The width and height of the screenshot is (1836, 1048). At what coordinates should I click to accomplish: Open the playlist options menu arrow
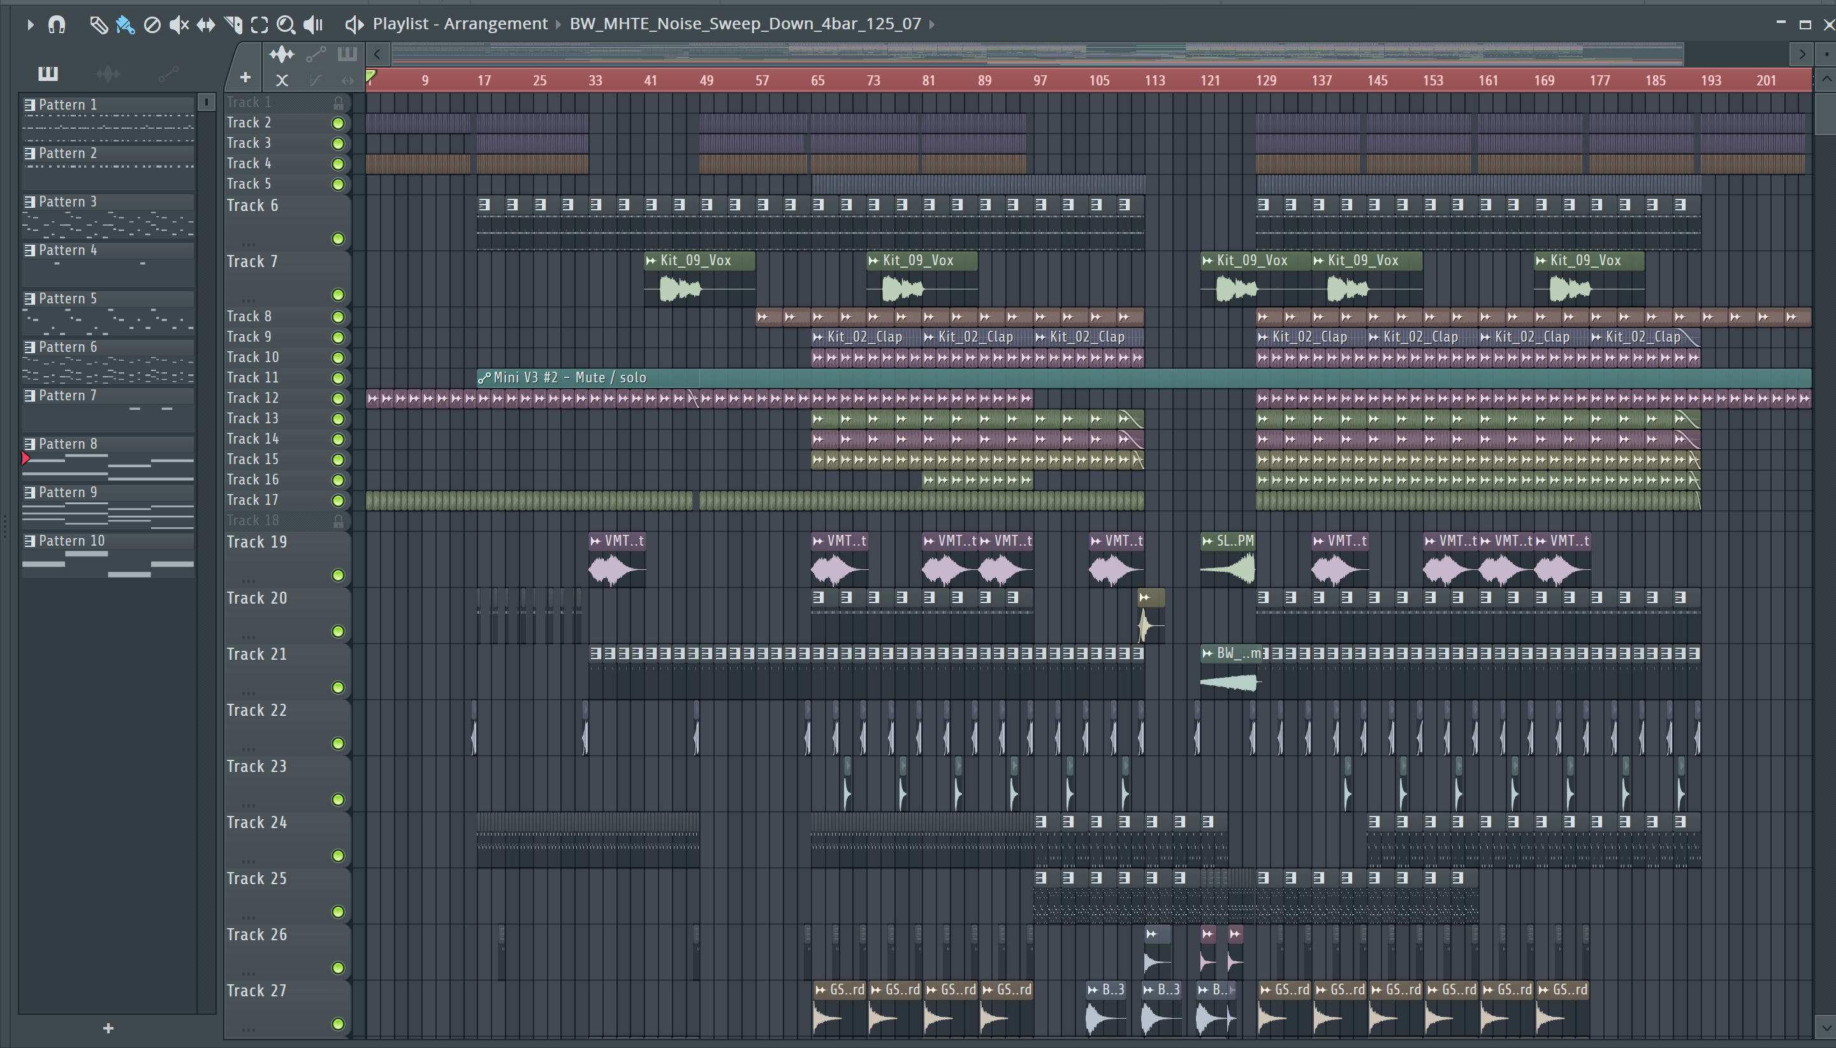coord(29,24)
